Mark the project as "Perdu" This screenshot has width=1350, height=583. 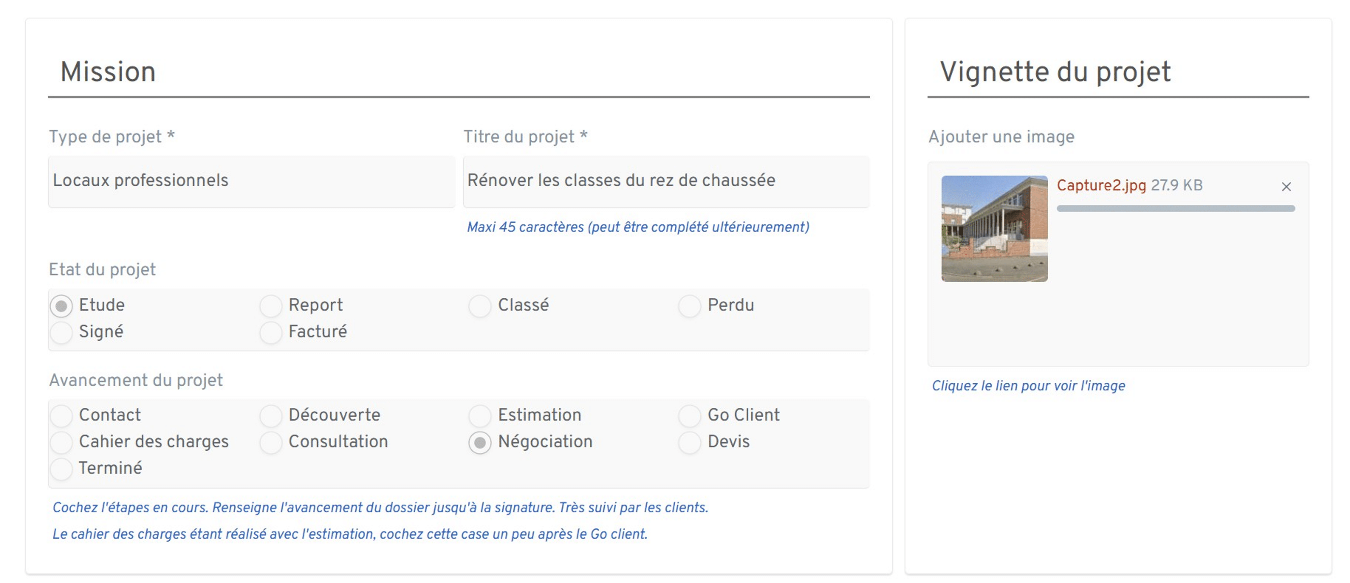coord(689,305)
